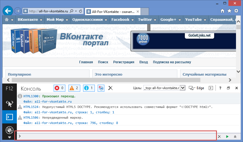Clear console with the X icon
The width and height of the screenshot is (243, 142).
point(110,88)
